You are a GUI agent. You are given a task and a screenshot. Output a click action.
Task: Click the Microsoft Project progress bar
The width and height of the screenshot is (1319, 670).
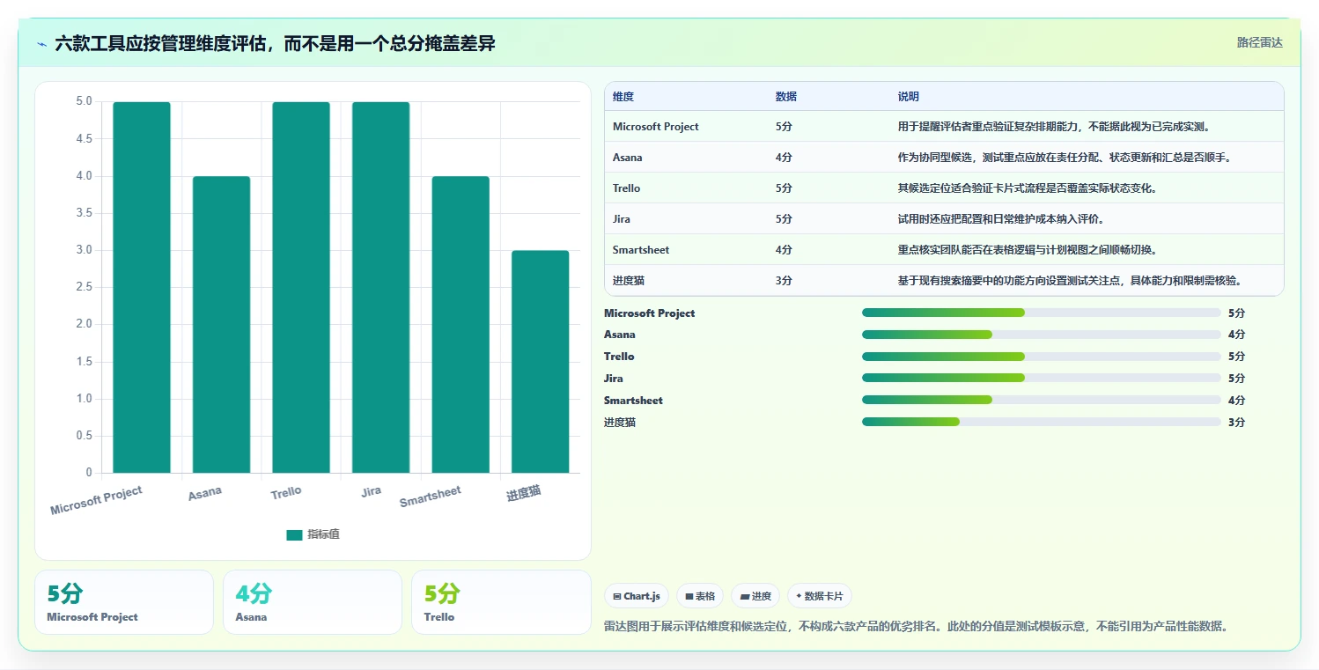pyautogui.click(x=1042, y=313)
